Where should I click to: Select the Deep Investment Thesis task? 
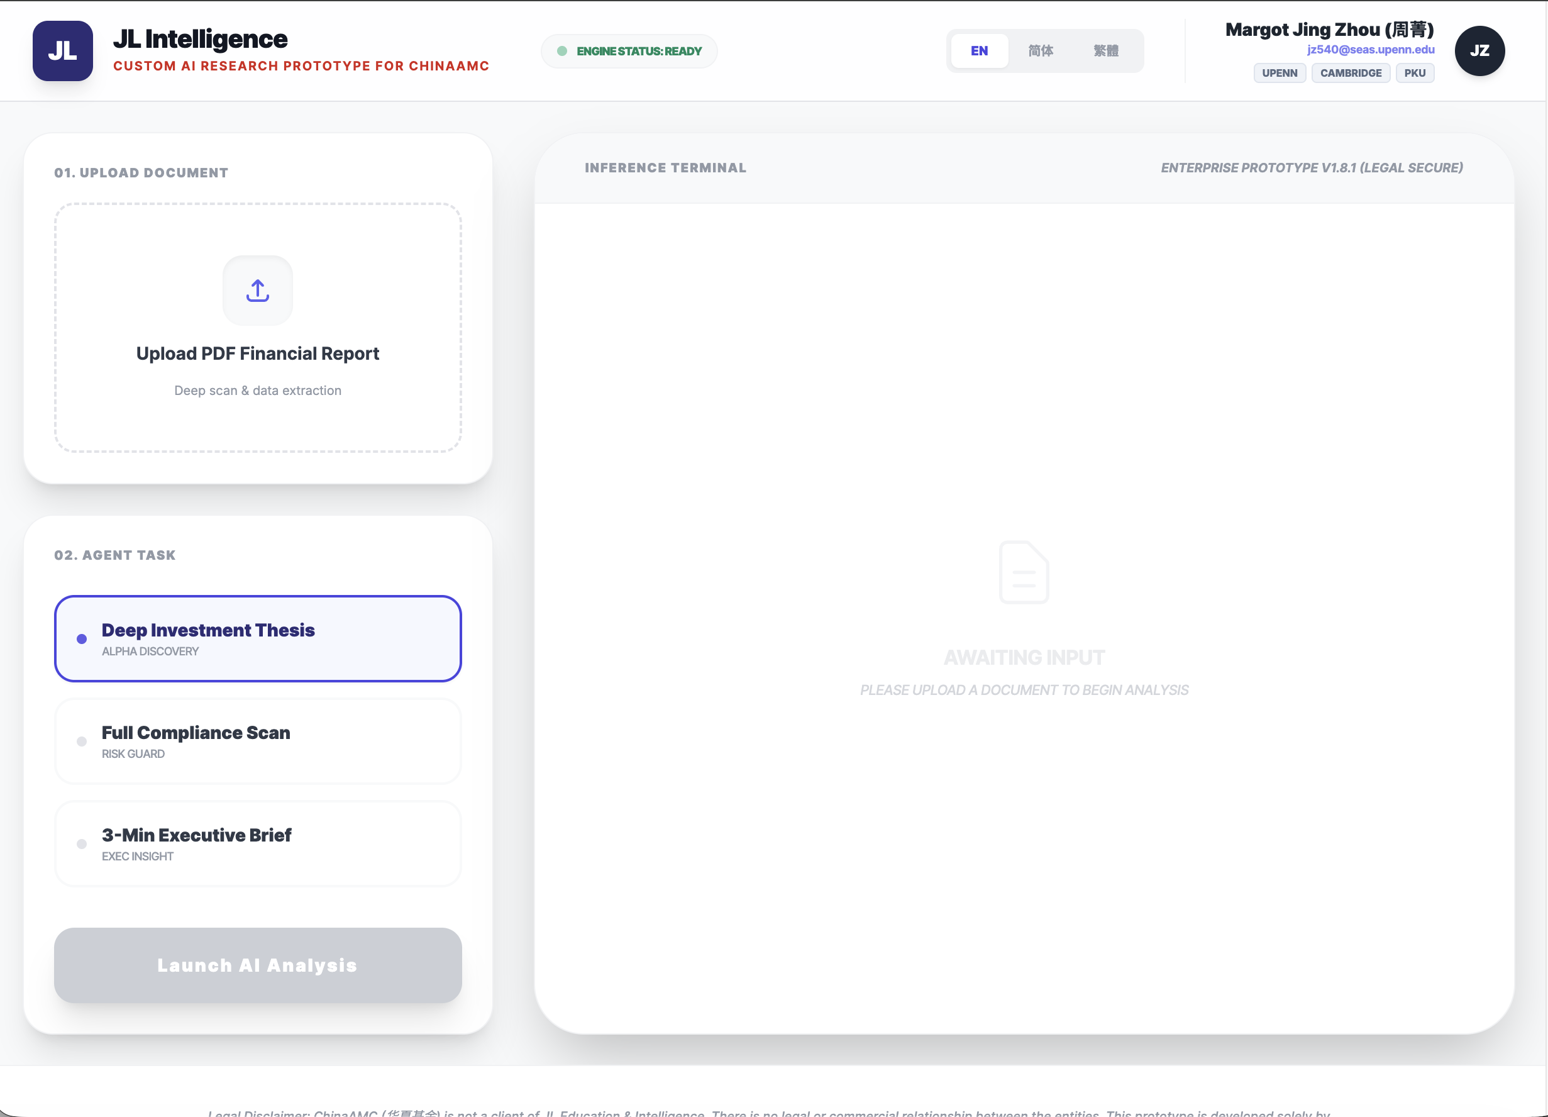click(x=257, y=638)
